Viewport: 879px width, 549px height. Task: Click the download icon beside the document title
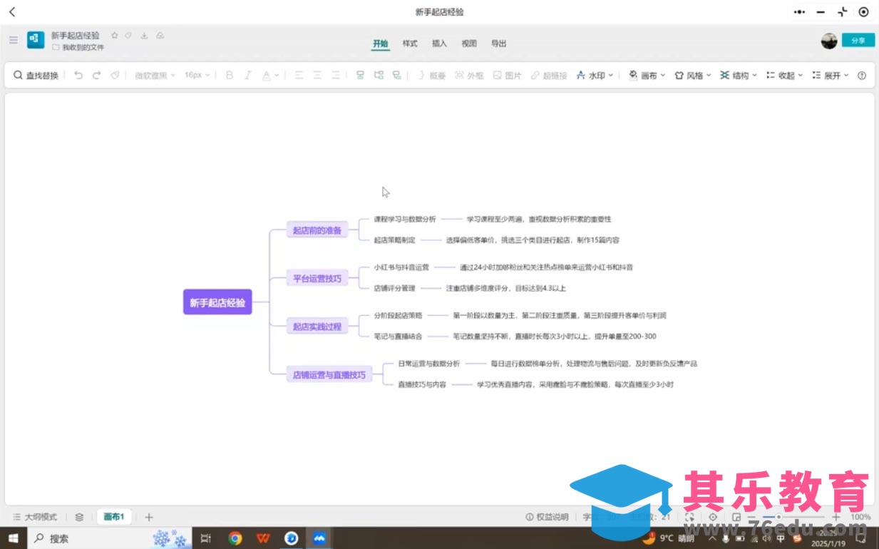pyautogui.click(x=144, y=36)
